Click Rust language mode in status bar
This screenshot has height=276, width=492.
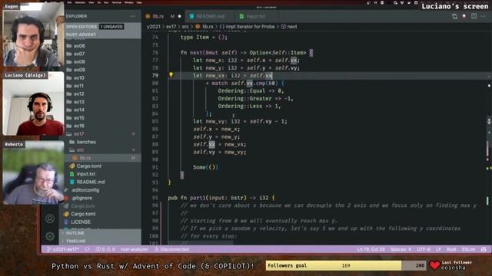tap(451, 249)
